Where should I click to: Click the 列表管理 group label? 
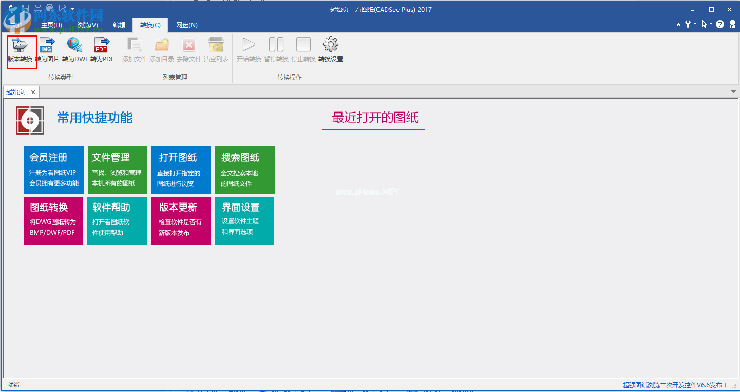click(175, 78)
